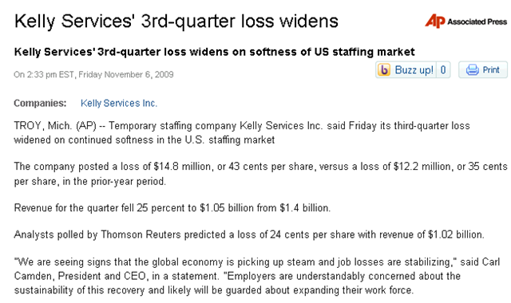Click the Buzz up count showing 0
This screenshot has height=303, width=511.
pos(443,69)
